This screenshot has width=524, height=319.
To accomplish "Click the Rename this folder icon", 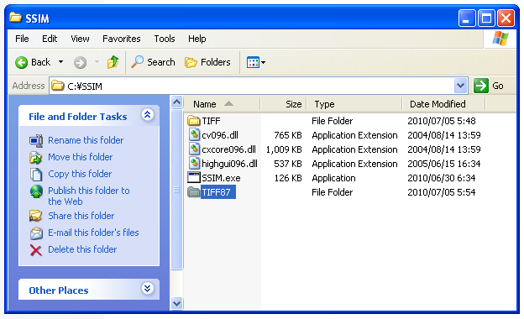I will coord(36,141).
